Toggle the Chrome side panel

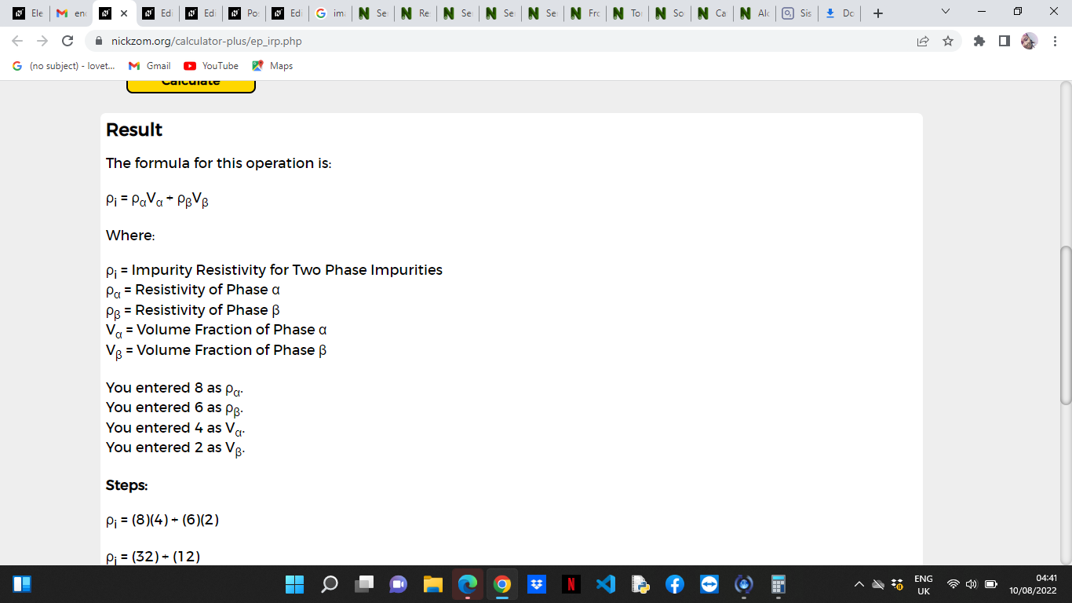[x=1004, y=41]
